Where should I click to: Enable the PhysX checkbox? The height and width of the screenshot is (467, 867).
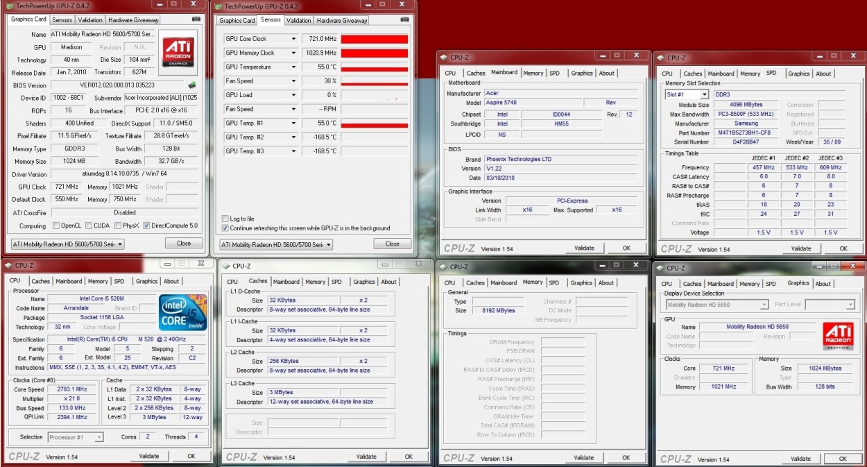[x=117, y=226]
